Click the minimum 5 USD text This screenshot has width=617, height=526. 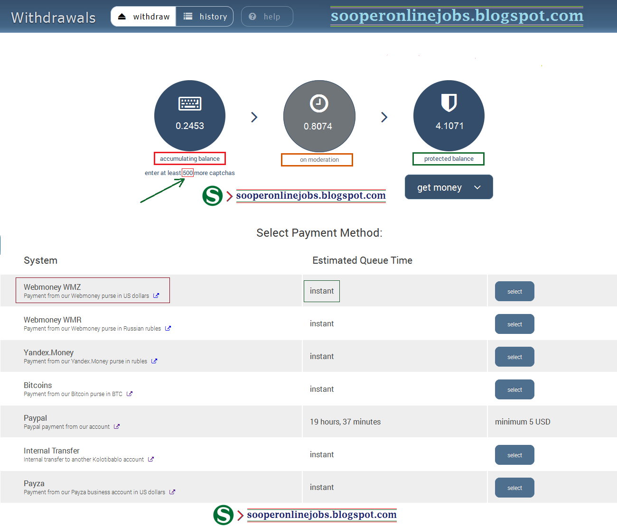point(523,422)
